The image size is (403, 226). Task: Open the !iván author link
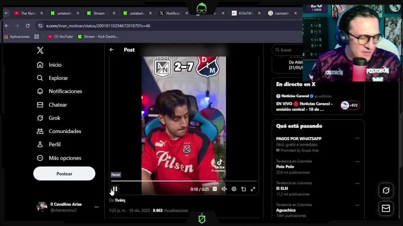point(120,200)
